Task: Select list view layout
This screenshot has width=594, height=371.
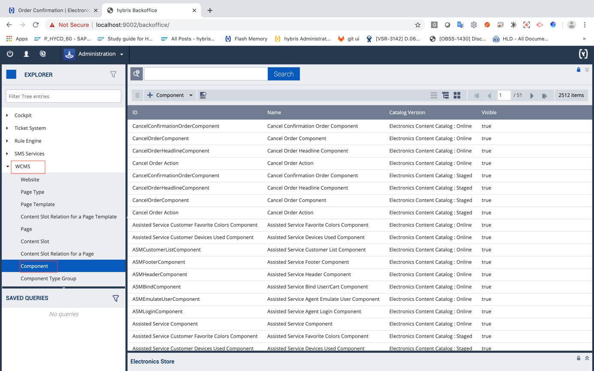Action: 434,95
